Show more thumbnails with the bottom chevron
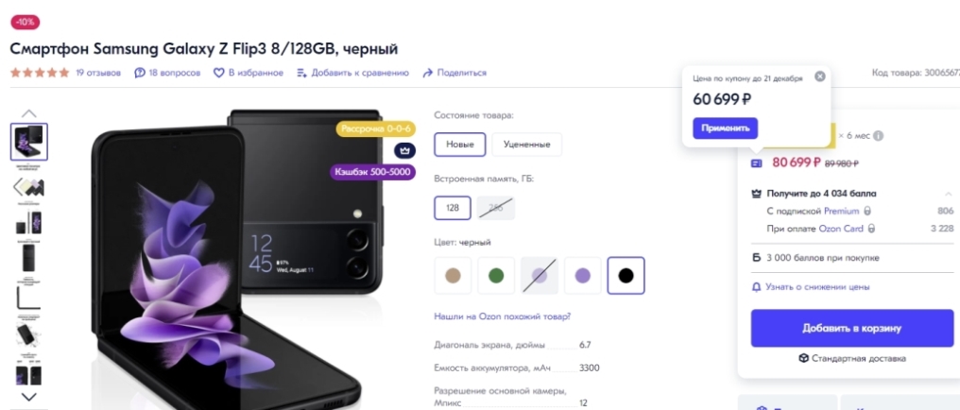The image size is (960, 410). (28, 397)
